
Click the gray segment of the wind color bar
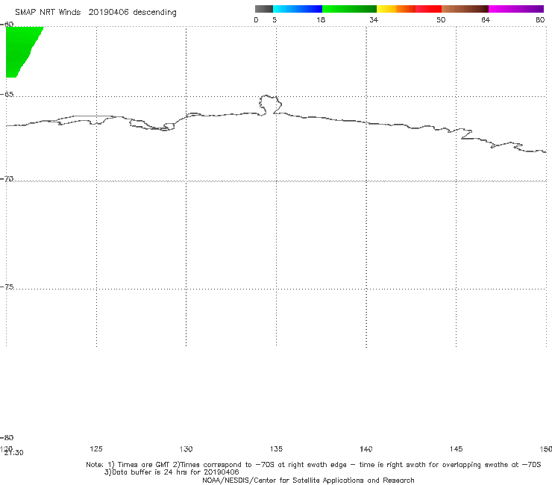point(263,9)
